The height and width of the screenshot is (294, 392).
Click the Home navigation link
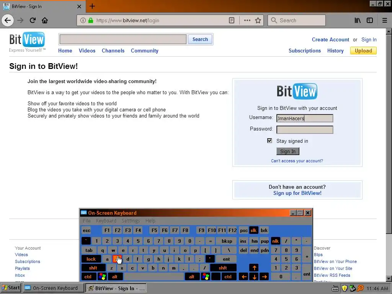pos(65,51)
